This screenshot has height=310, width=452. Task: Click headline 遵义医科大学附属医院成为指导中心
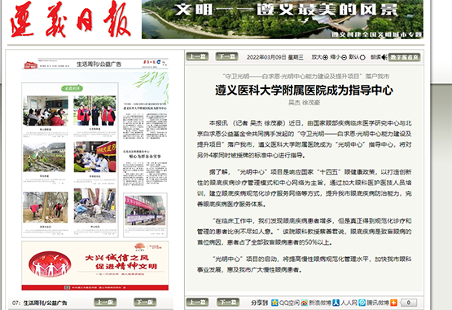pyautogui.click(x=304, y=91)
